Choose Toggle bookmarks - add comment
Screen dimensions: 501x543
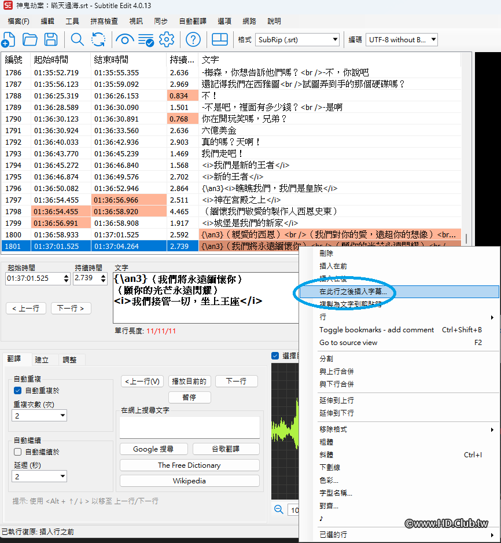point(400,330)
